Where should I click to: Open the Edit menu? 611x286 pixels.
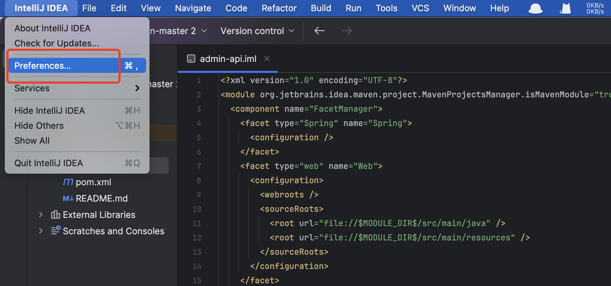pos(119,8)
